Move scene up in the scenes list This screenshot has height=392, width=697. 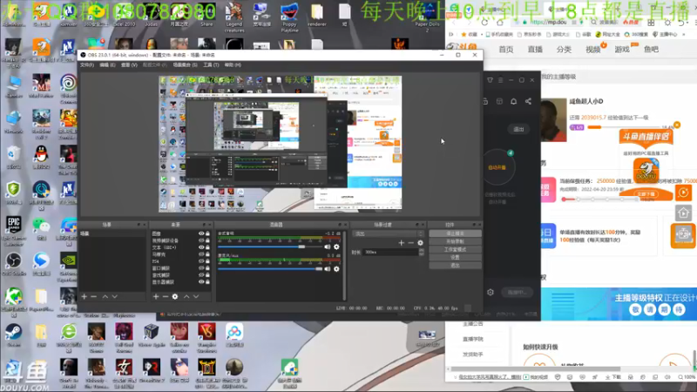[105, 296]
